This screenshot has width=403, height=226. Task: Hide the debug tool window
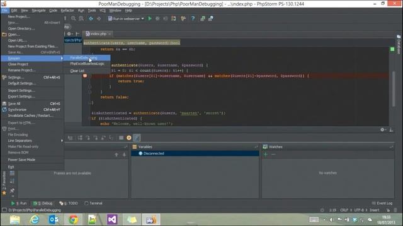pos(391,130)
